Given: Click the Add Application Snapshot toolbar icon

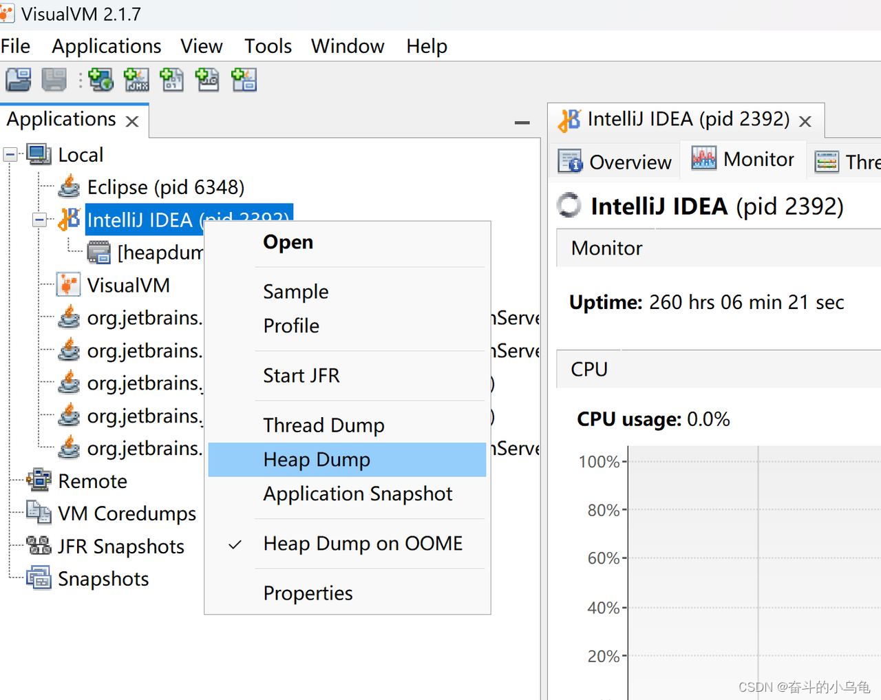Looking at the screenshot, I should (x=244, y=80).
